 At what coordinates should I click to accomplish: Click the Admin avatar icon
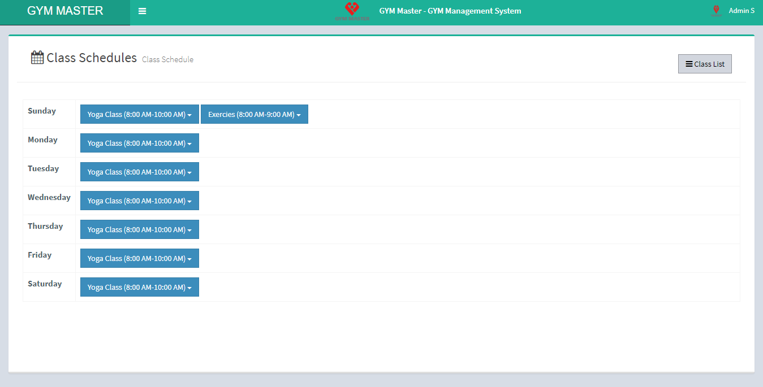click(716, 11)
